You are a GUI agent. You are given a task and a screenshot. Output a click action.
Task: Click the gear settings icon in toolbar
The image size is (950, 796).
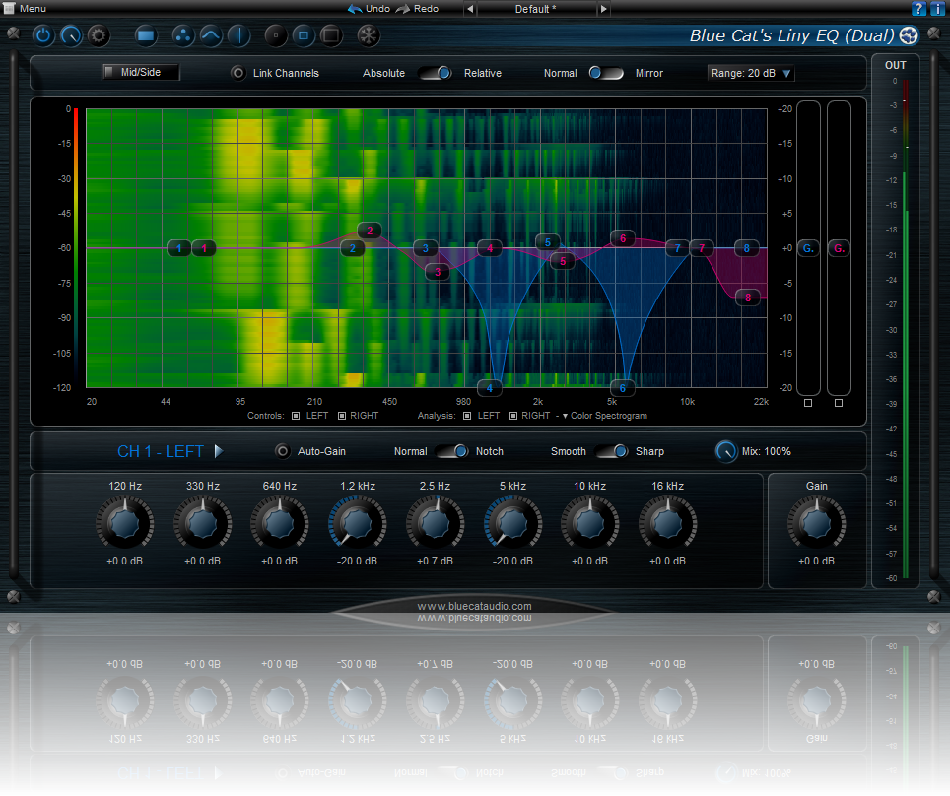pyautogui.click(x=98, y=36)
